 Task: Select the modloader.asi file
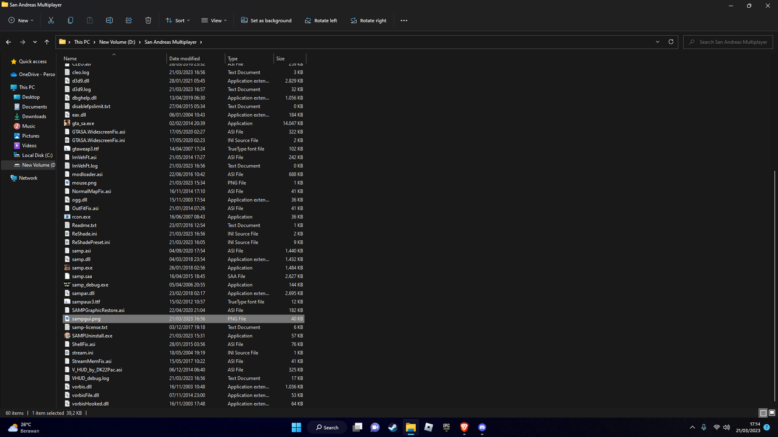(x=184, y=174)
